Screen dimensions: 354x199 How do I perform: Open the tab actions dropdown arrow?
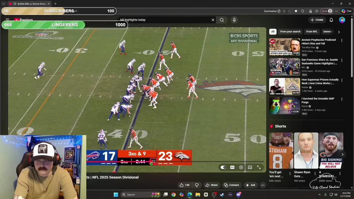point(3,4)
